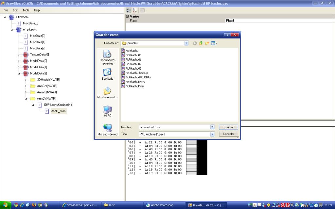
Task: Click the Guardar button
Action: (x=228, y=127)
